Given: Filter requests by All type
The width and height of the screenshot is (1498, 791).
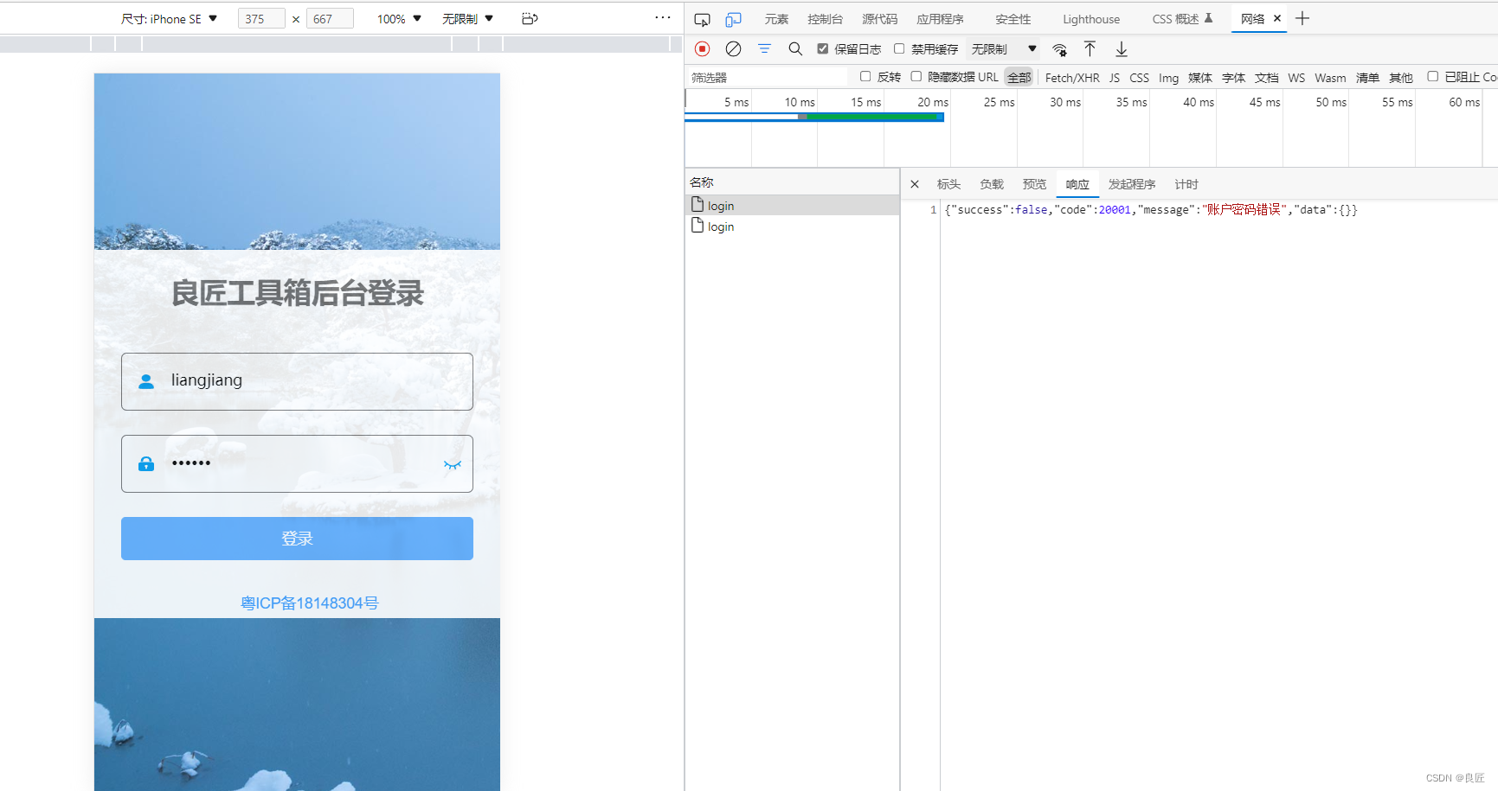Looking at the screenshot, I should (1019, 78).
